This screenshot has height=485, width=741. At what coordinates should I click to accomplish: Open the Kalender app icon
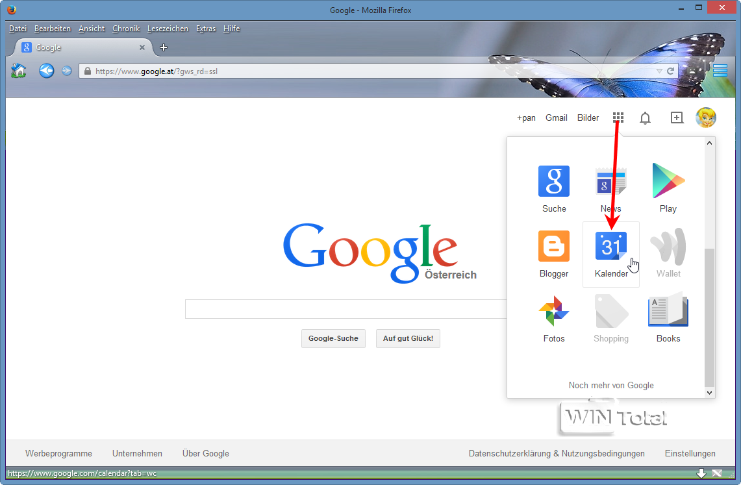pyautogui.click(x=610, y=246)
